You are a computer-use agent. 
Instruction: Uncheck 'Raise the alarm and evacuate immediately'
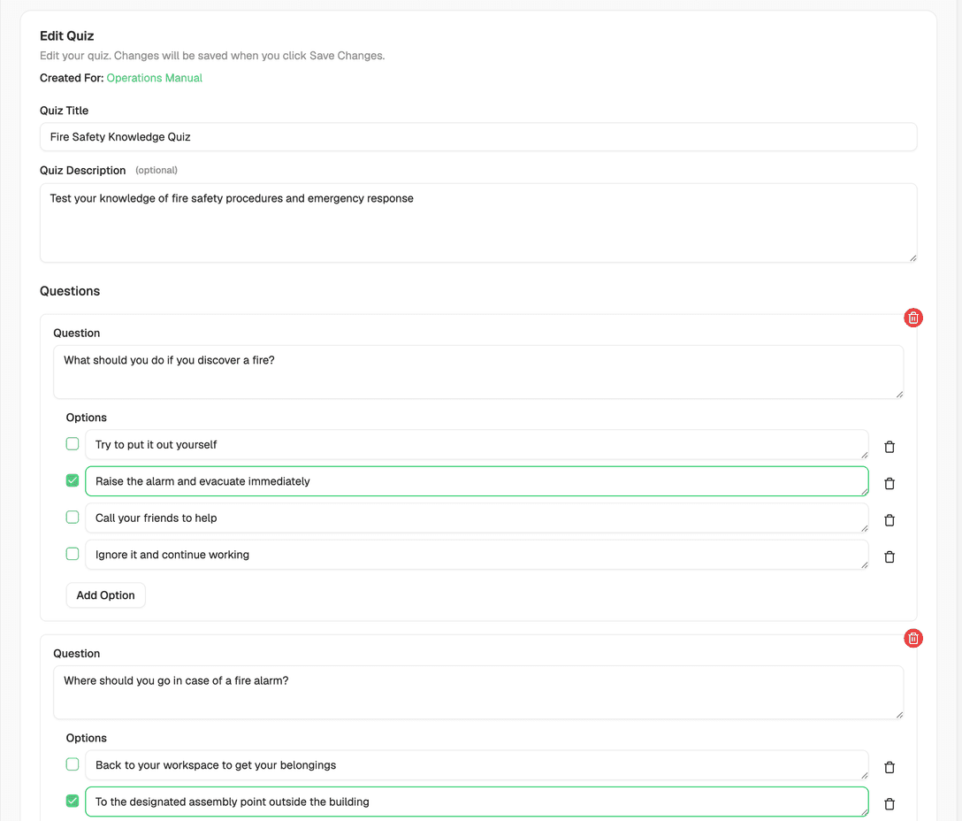73,480
